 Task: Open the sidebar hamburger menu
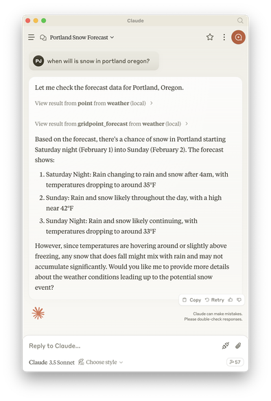32,37
